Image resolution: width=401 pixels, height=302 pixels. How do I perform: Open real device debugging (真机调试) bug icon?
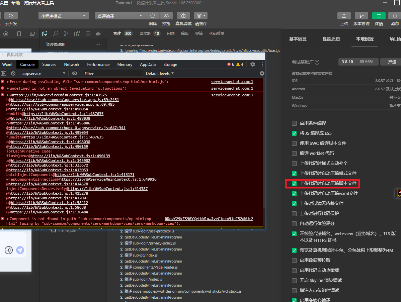(x=183, y=16)
